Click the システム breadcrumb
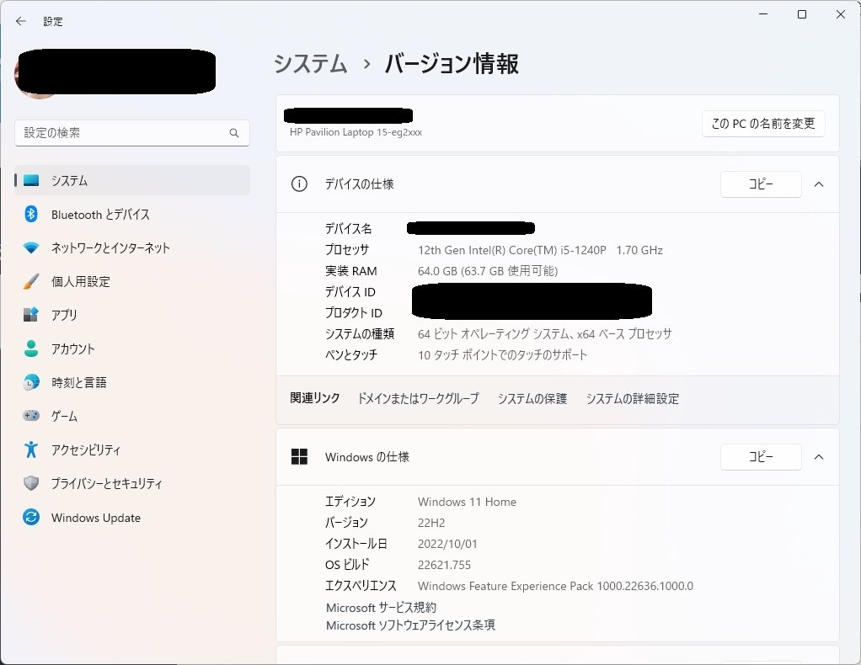This screenshot has height=665, width=861. click(x=311, y=64)
